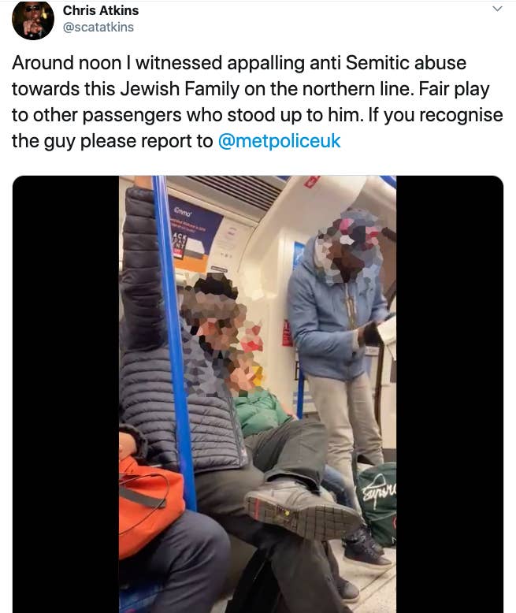The image size is (516, 613).
Task: Select tweet text beginning "Around noon"
Action: [x=258, y=102]
